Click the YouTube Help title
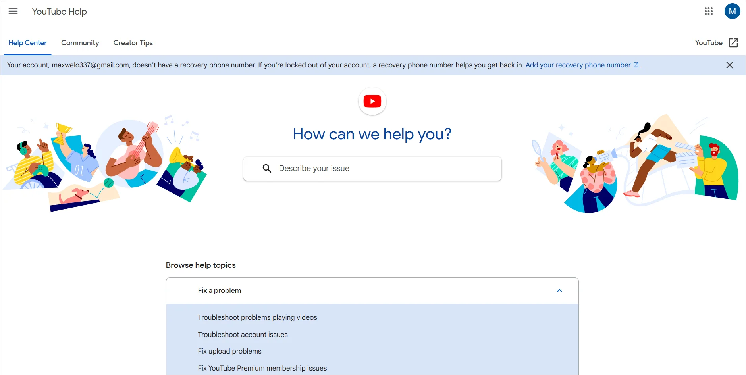 click(60, 12)
